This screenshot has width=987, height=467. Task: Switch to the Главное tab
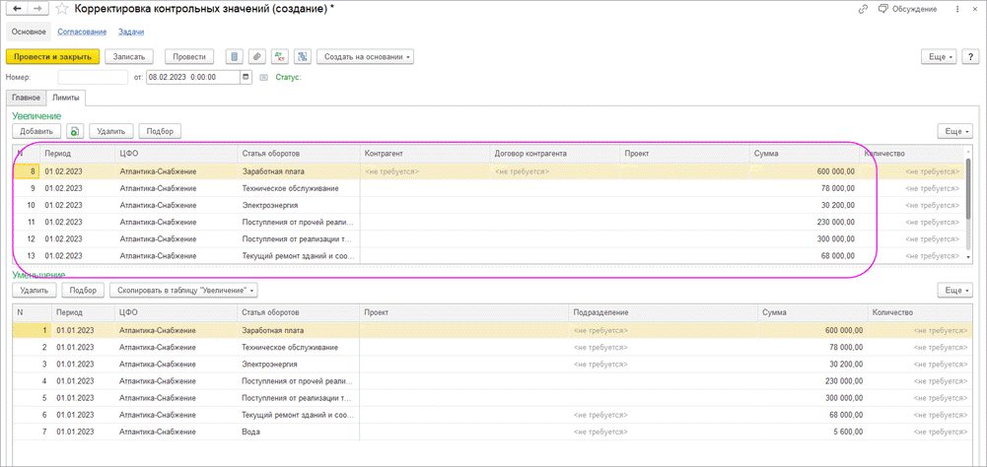tap(26, 98)
